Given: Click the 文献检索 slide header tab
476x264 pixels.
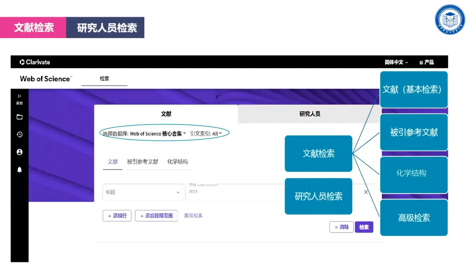Looking at the screenshot, I should (33, 27).
